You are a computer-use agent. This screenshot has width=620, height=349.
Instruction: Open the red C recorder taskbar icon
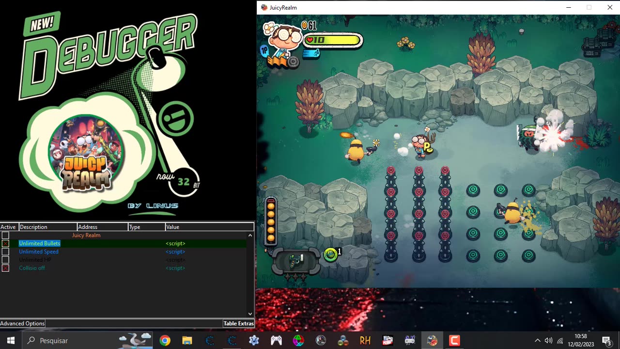point(454,340)
